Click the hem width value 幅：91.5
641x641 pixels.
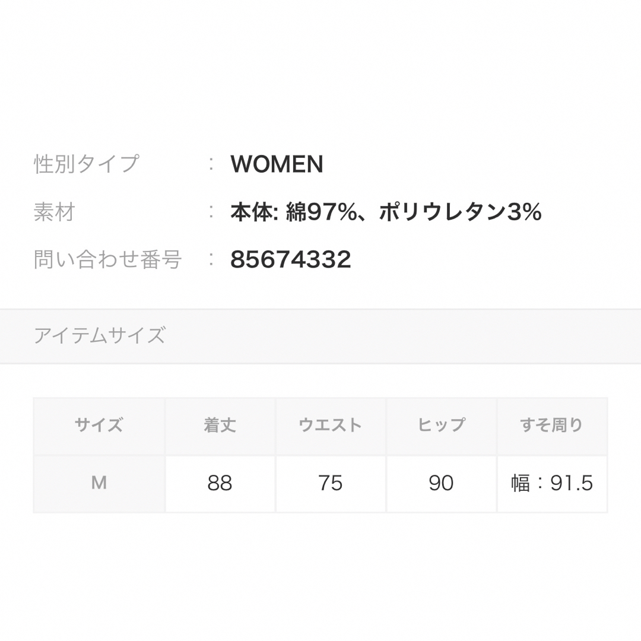552,483
